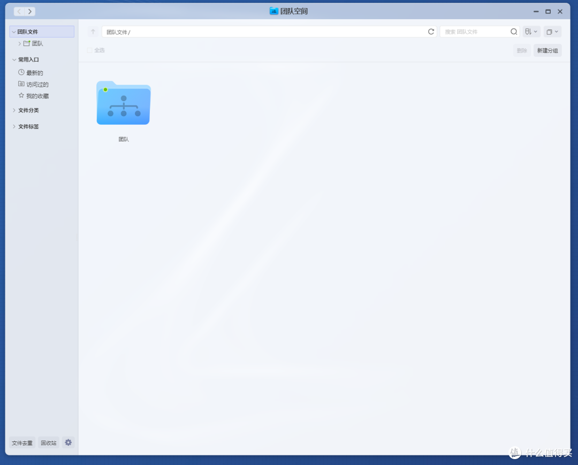Screen dimensions: 578x465
Task: Go forward with the right arrow
Action: click(30, 11)
